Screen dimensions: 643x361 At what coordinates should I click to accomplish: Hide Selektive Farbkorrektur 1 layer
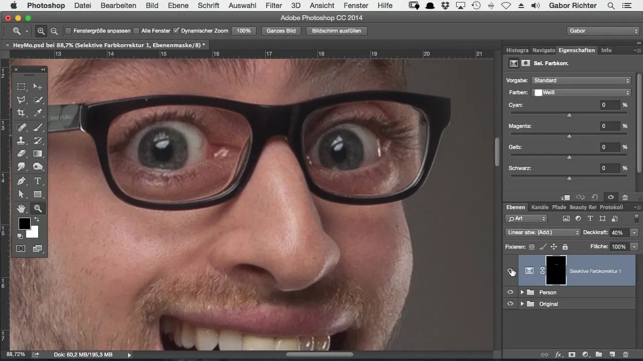click(x=510, y=271)
